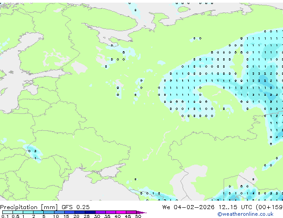
Task: Choose the 40–45 mm magenta legend swatch
Action: tap(121, 212)
